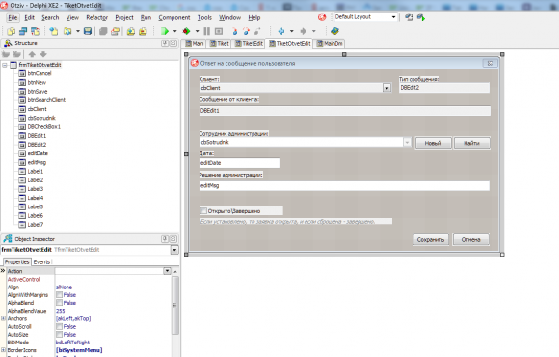The height and width of the screenshot is (357, 559).
Task: Select Label7 in Structure tree
Action: (x=36, y=225)
